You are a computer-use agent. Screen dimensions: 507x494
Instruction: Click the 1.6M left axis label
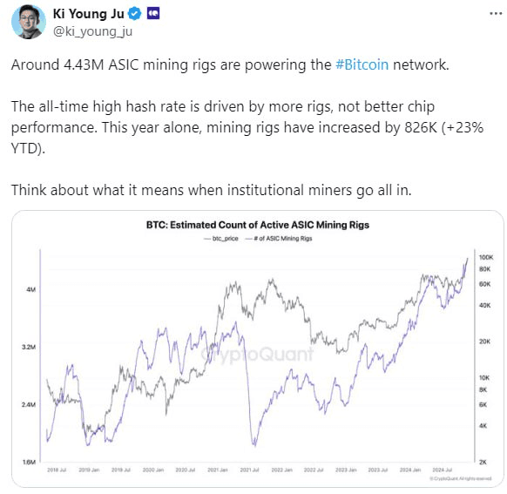[29, 463]
